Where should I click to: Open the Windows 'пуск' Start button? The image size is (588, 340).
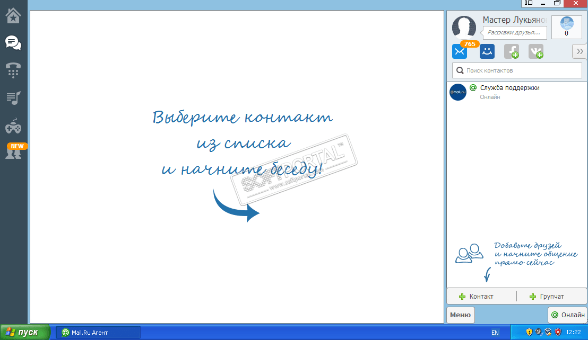tap(25, 332)
